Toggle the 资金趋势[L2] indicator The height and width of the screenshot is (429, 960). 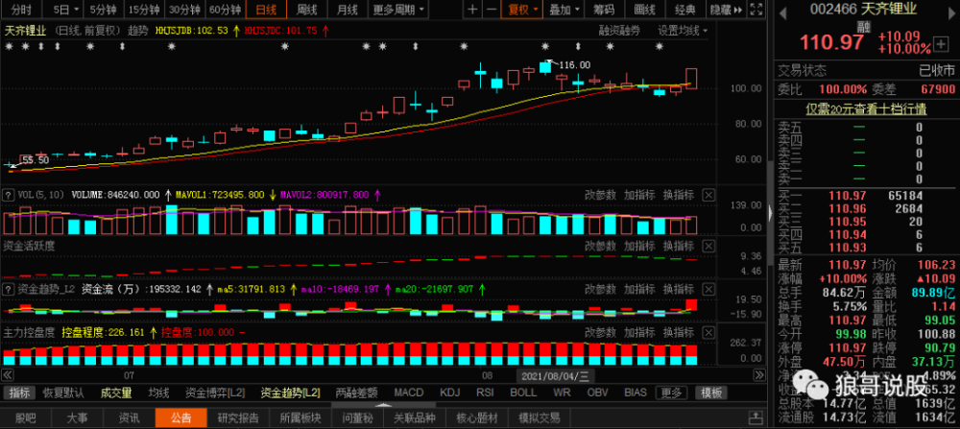click(290, 393)
